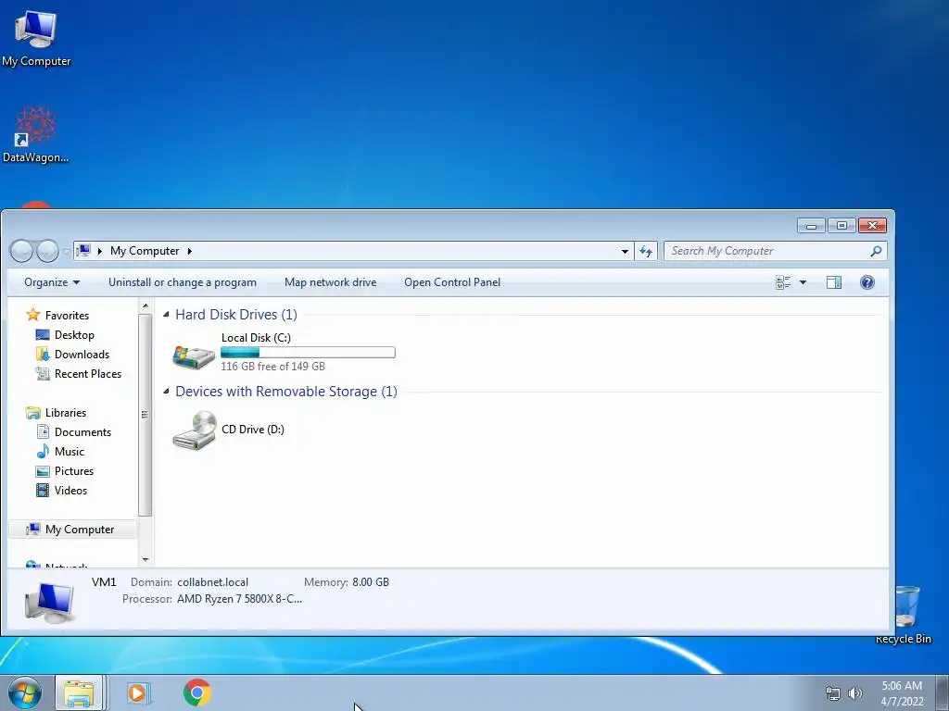The width and height of the screenshot is (949, 711).
Task: Click Open Control Panel
Action: [x=452, y=282]
